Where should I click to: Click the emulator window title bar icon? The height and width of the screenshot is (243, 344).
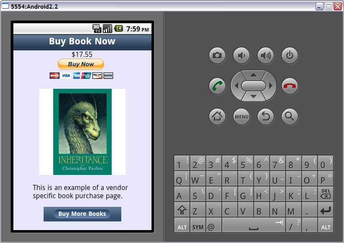[5, 6]
